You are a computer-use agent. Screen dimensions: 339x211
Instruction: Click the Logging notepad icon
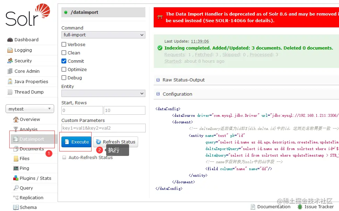click(10, 50)
